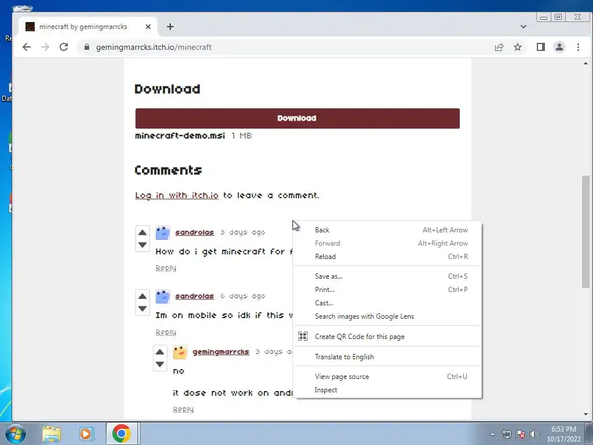Choose Print... from the context menu
The width and height of the screenshot is (593, 445).
click(387, 289)
